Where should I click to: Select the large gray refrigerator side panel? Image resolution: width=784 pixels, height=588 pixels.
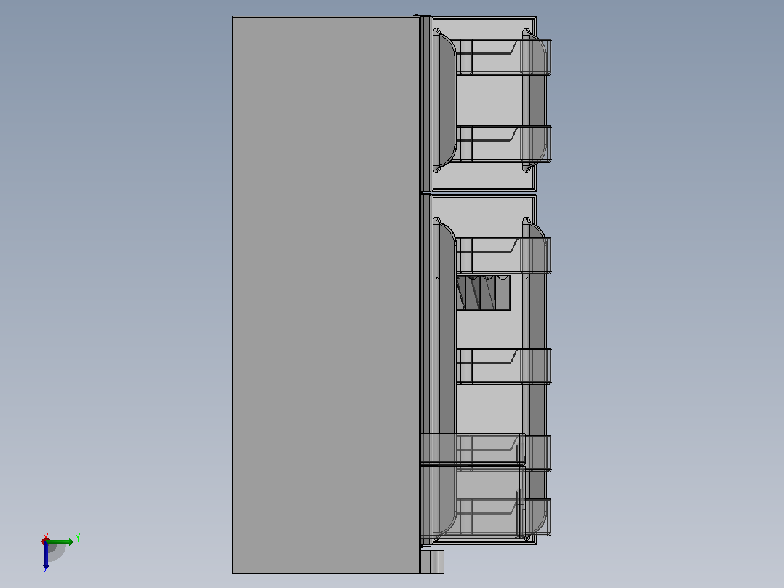tap(326, 295)
